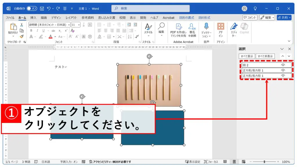Click the Format Painter brush icon
The width and height of the screenshot is (297, 167).
tap(21, 37)
